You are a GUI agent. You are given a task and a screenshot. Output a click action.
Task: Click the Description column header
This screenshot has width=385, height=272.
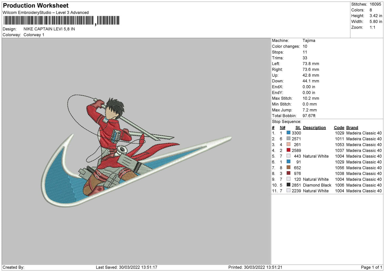point(314,128)
